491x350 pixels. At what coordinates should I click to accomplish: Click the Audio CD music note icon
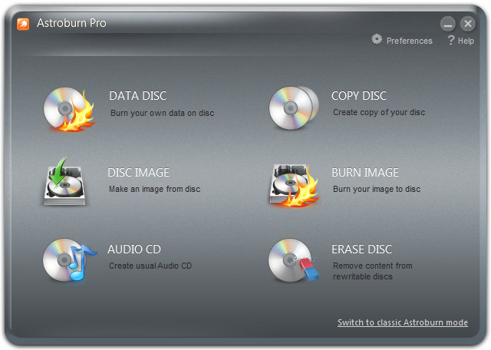point(69,259)
